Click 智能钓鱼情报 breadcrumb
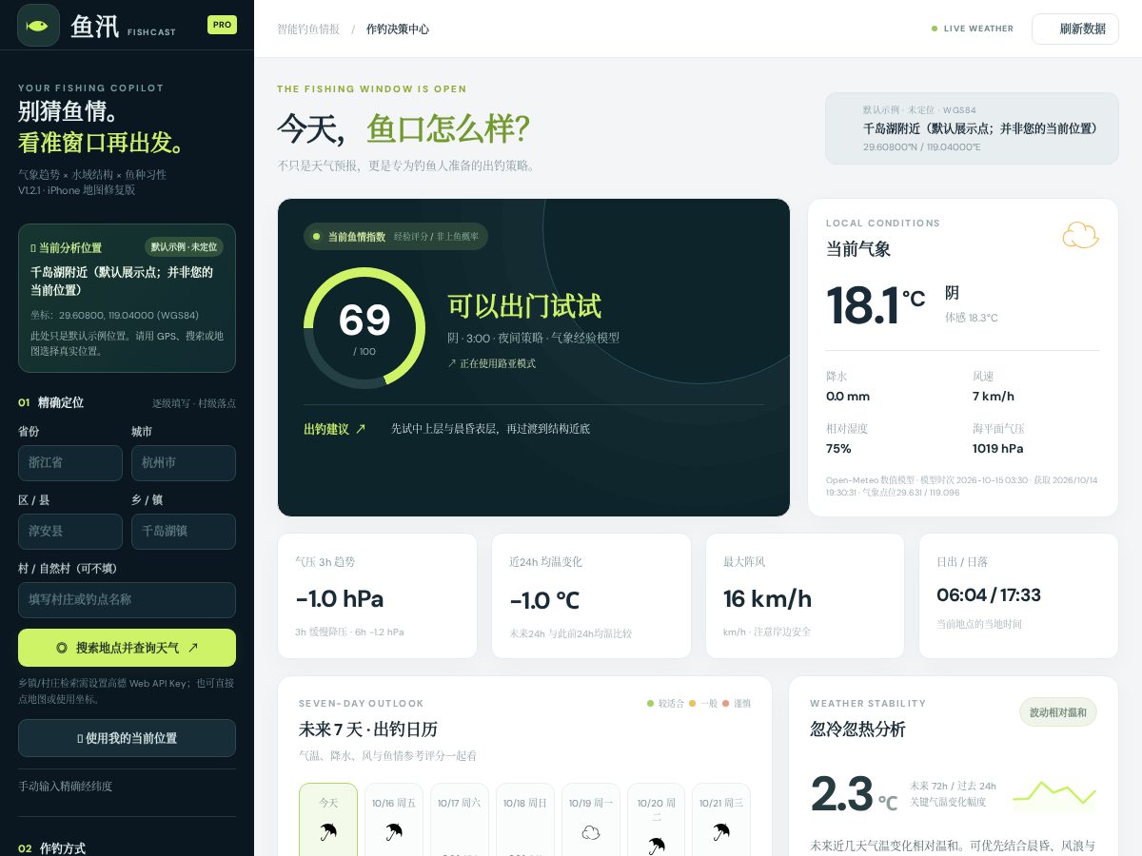This screenshot has width=1142, height=856. pyautogui.click(x=308, y=29)
